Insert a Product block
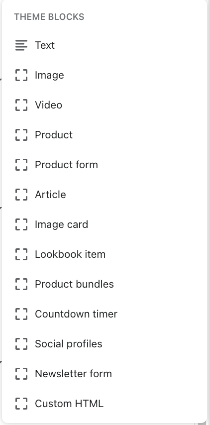Viewport: 210px width, 425px height. 105,135
